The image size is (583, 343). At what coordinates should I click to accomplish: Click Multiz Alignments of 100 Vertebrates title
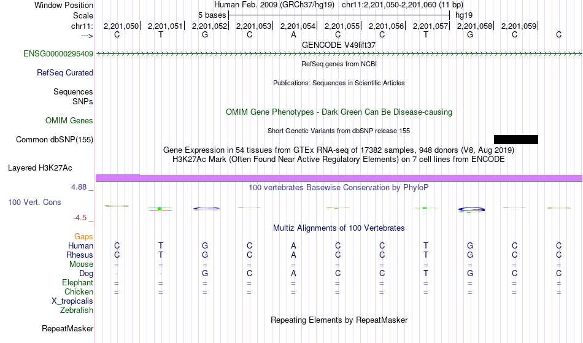(339, 228)
